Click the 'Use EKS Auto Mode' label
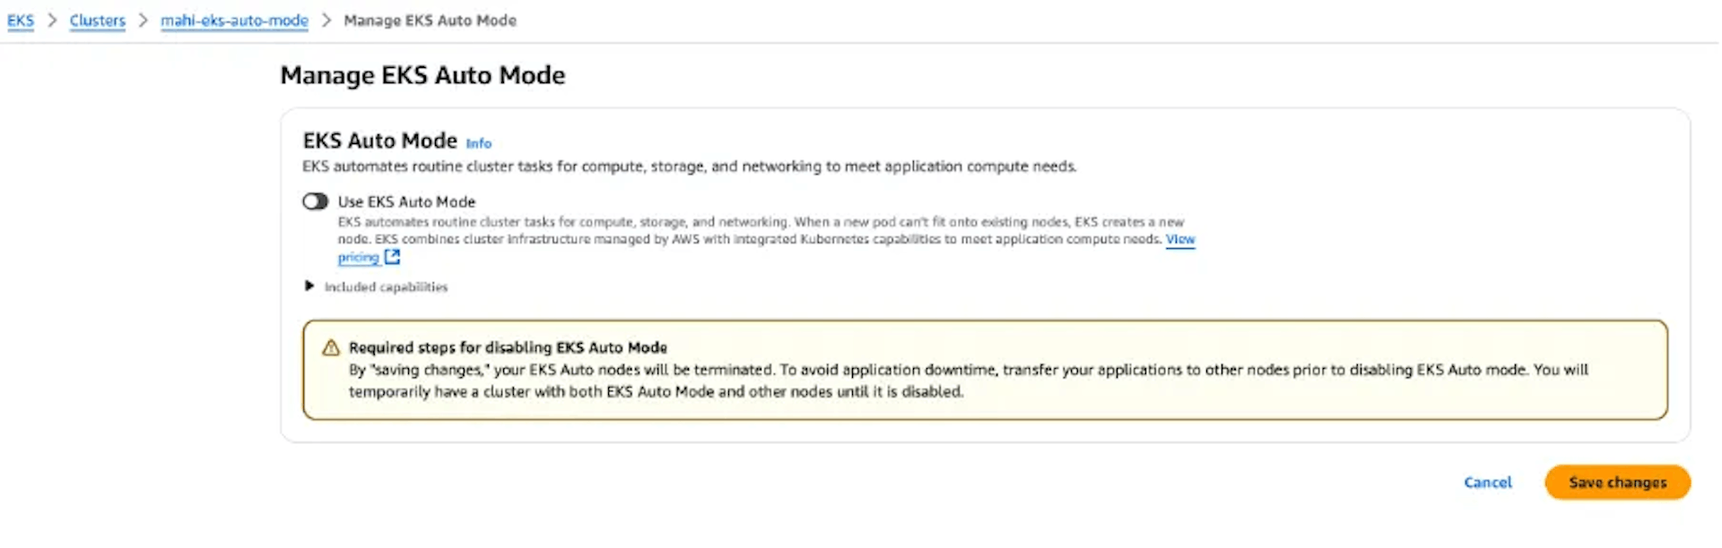 406,202
